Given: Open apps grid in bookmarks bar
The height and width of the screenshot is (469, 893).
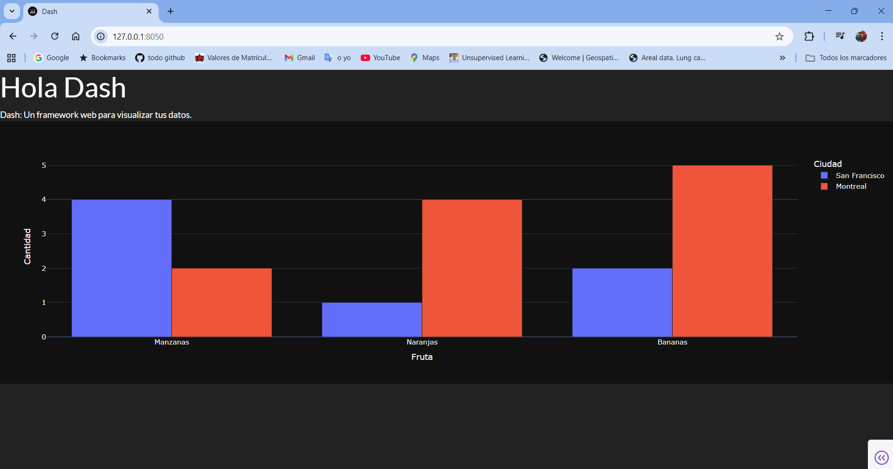Looking at the screenshot, I should click(x=12, y=58).
